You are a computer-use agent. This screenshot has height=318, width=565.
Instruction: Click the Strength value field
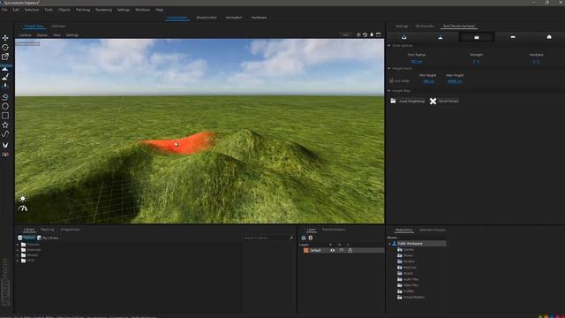coord(476,62)
